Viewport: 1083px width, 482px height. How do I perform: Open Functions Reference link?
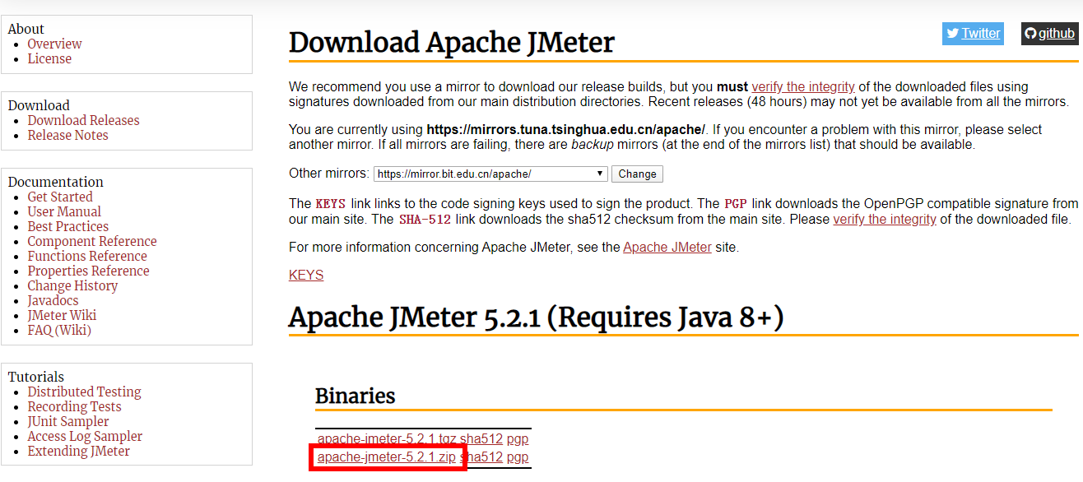click(x=87, y=256)
